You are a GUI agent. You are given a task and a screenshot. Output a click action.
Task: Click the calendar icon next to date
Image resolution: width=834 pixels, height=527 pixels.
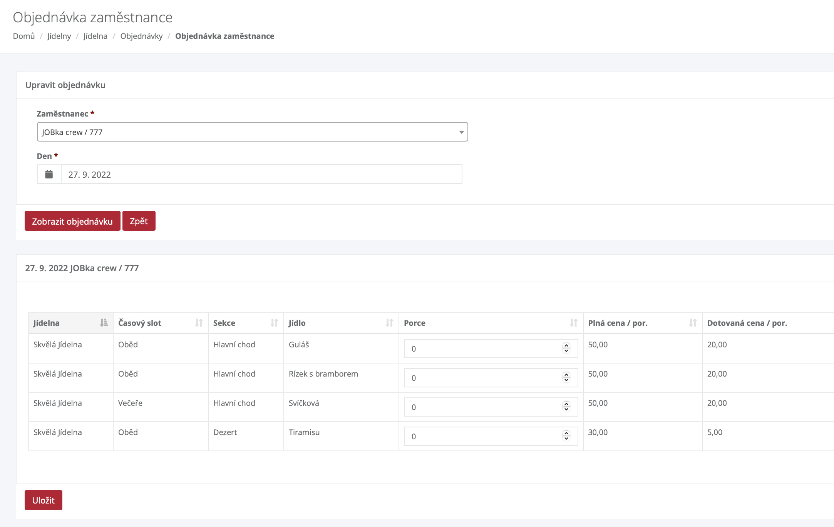tap(49, 174)
